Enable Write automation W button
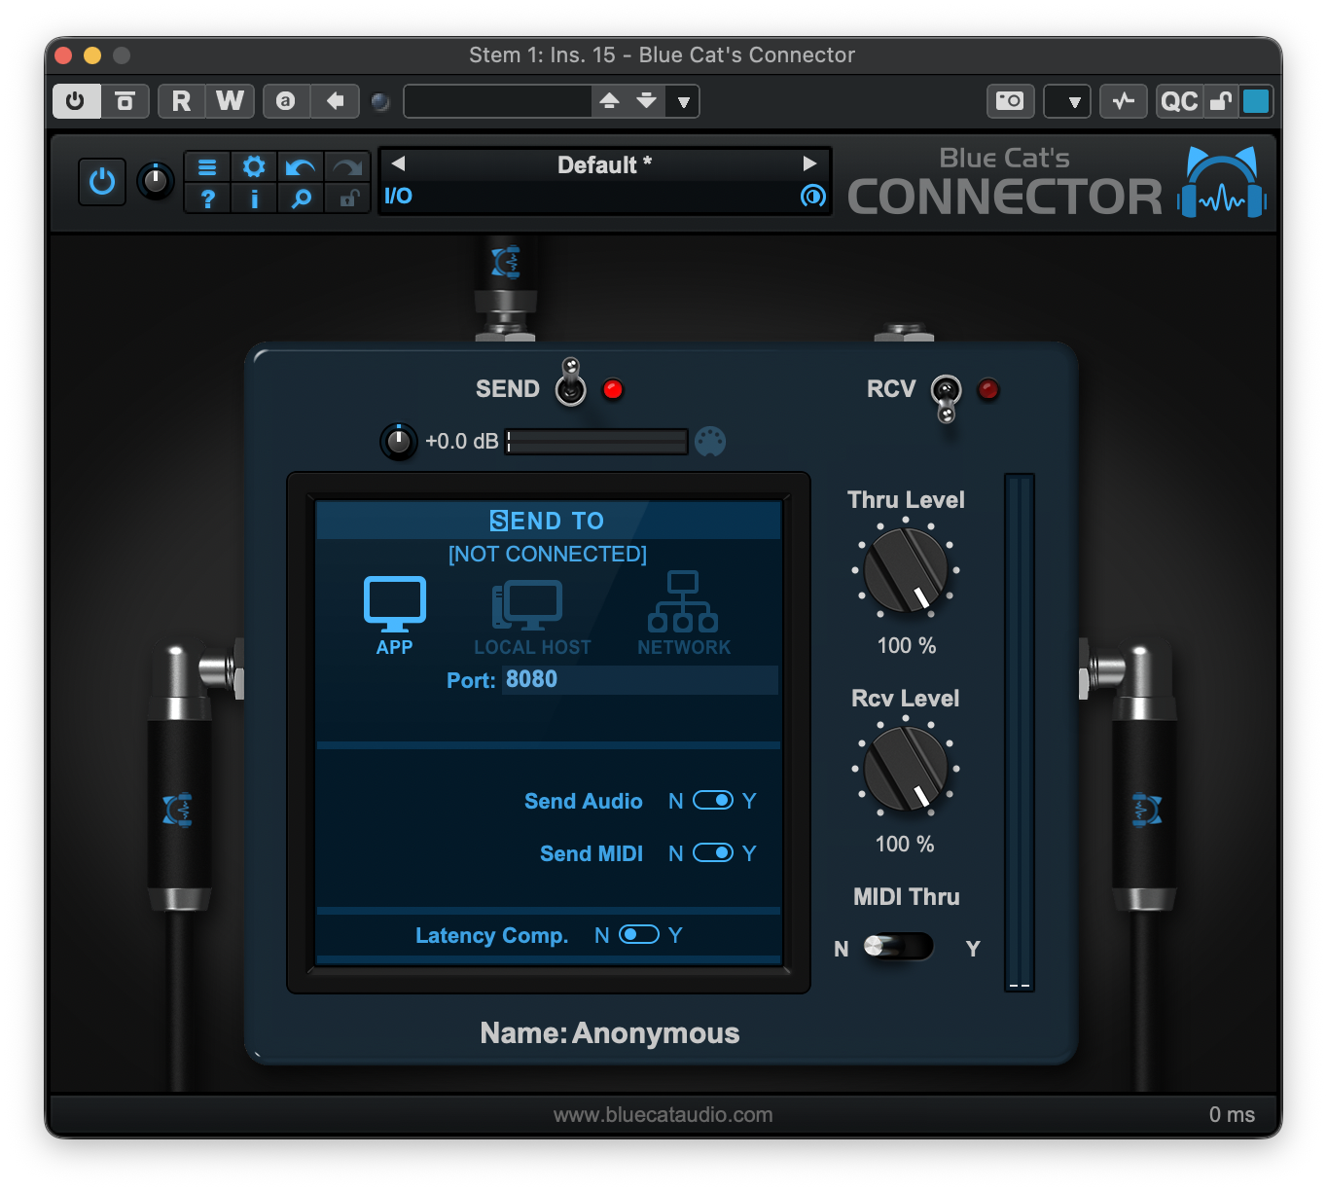This screenshot has width=1327, height=1191. click(x=231, y=101)
